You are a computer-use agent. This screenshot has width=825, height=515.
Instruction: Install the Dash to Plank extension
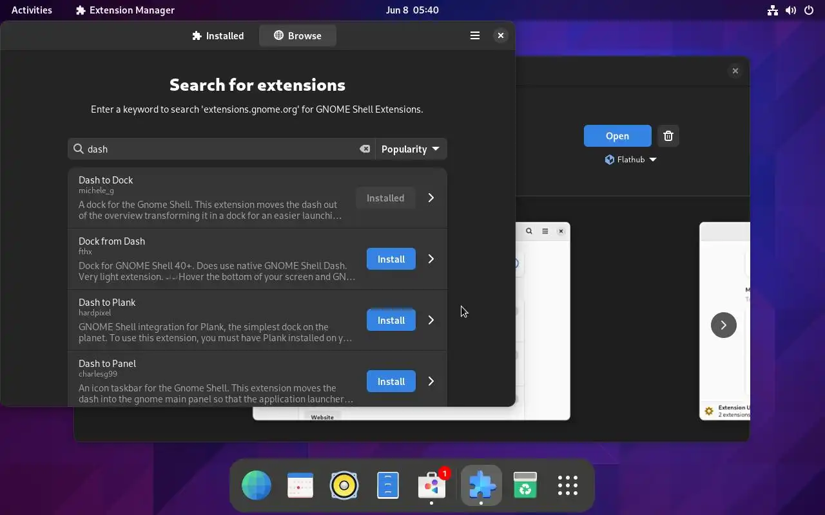click(391, 320)
